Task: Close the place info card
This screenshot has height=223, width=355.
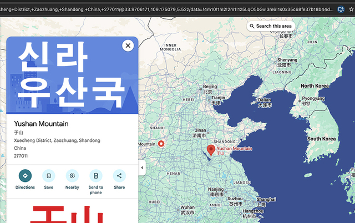Action: point(128,45)
